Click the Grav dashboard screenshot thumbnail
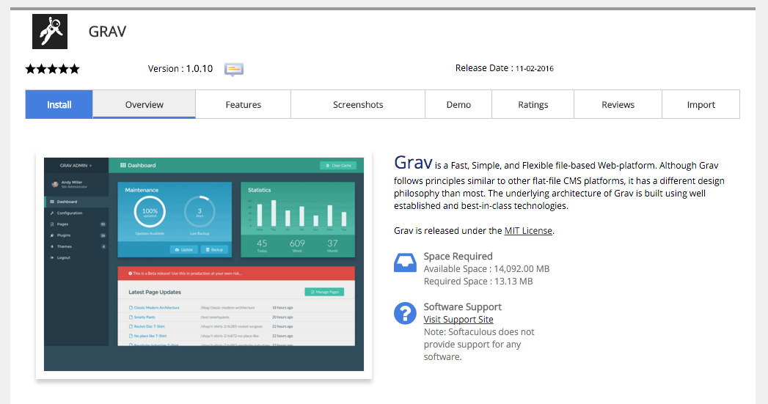The image size is (768, 404). pyautogui.click(x=203, y=264)
